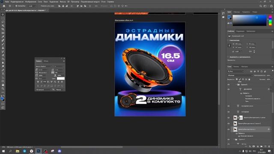The width and height of the screenshot is (274, 154).
Task: Click the create new group folder icon
Action: point(261,146)
